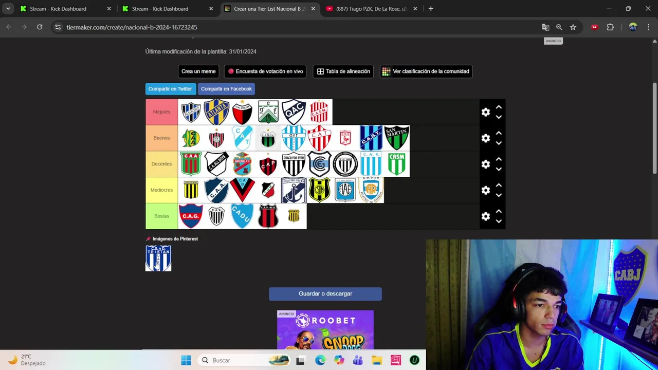The width and height of the screenshot is (658, 370).
Task: Move Mediocres tier row up
Action: [x=499, y=185]
